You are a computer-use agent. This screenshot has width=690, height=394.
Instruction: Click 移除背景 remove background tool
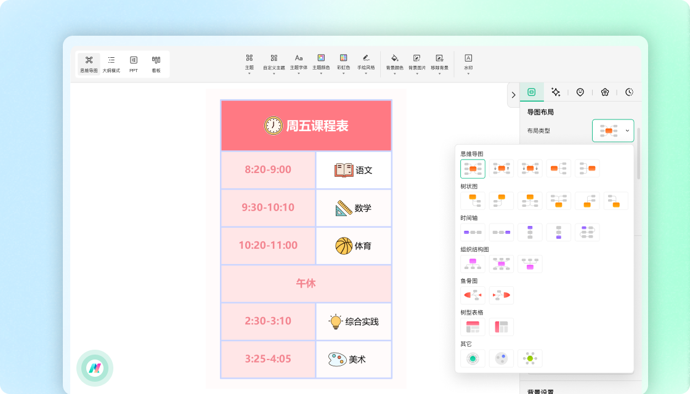tap(440, 64)
